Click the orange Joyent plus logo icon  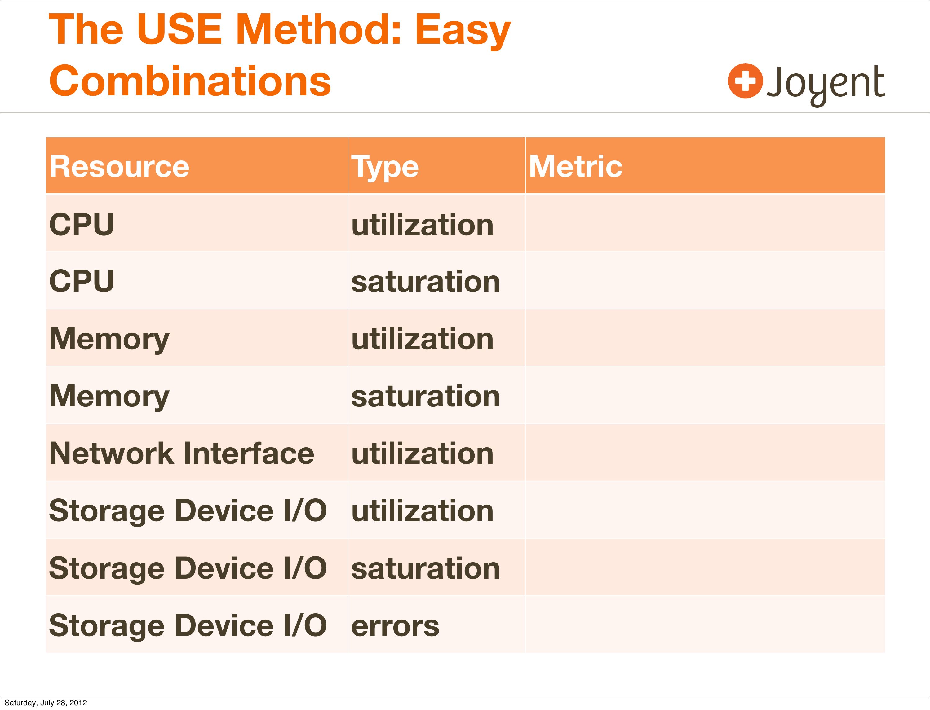point(745,81)
